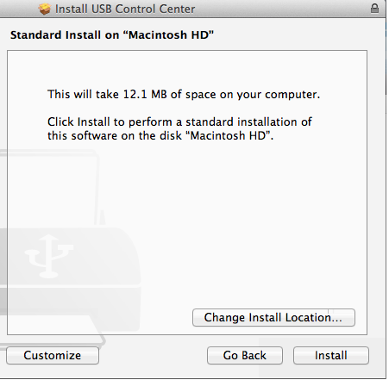Open Change Install Location dialog
Image resolution: width=389 pixels, height=380 pixels.
pyautogui.click(x=273, y=317)
